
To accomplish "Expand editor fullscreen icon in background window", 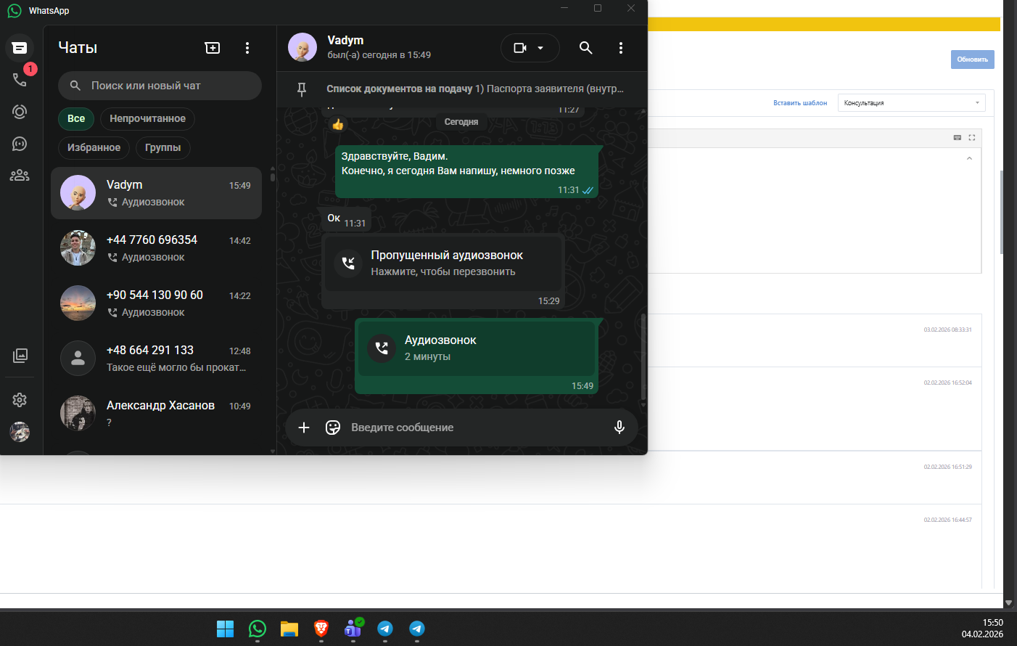I will pyautogui.click(x=972, y=137).
